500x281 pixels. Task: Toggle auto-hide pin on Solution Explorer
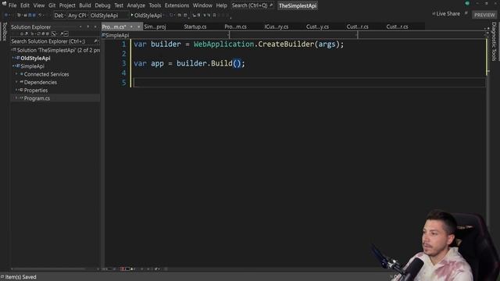(88, 27)
